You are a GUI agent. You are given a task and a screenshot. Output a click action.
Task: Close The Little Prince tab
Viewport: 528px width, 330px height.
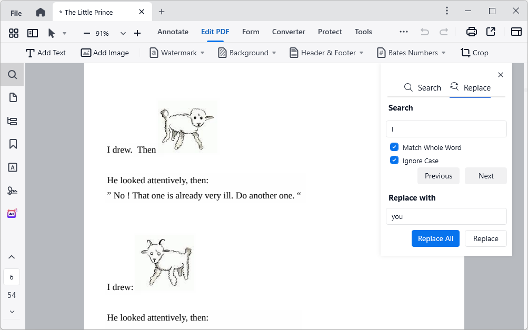(142, 12)
